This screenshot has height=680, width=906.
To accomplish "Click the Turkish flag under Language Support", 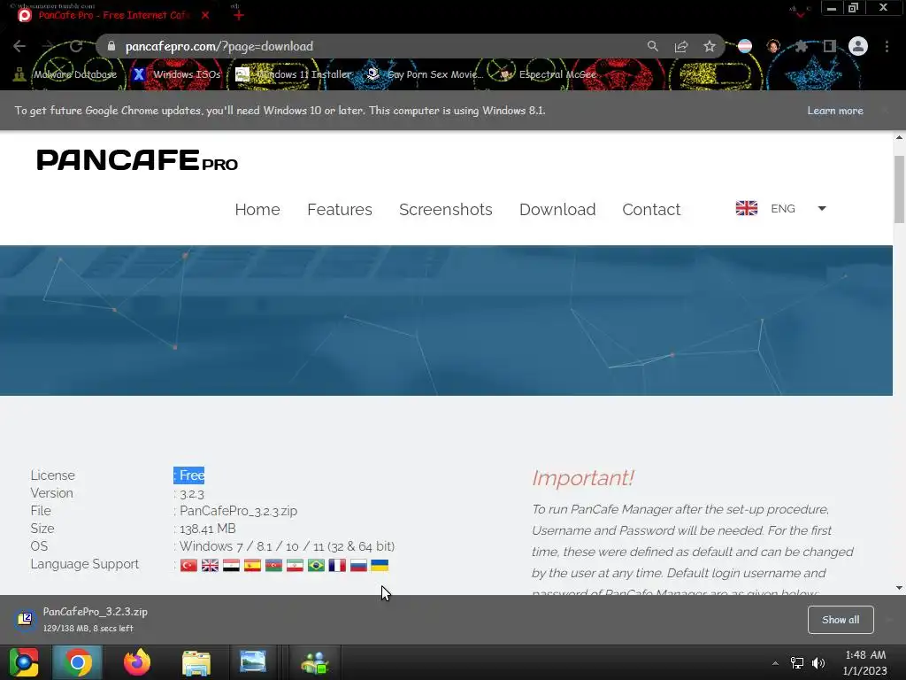I will (188, 565).
